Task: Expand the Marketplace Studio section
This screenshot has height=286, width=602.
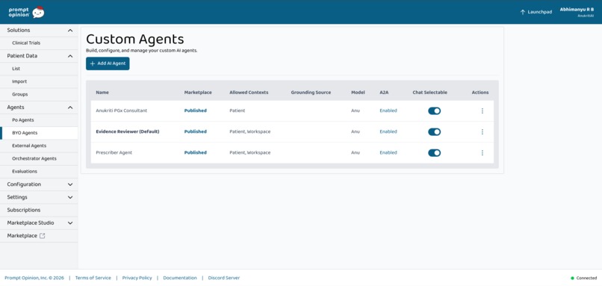Action: (x=39, y=223)
